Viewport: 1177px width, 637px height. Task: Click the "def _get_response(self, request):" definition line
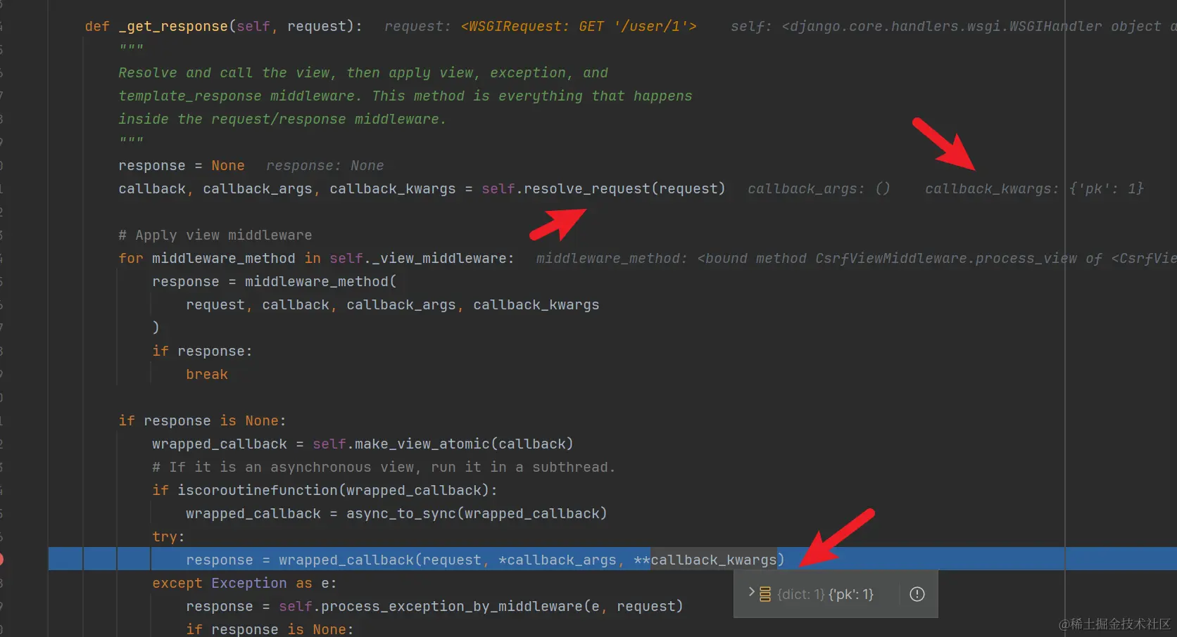[224, 26]
